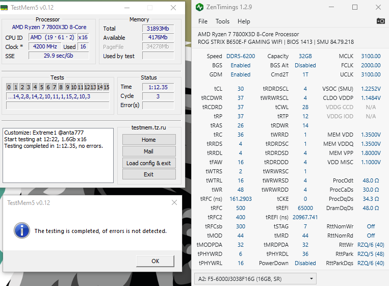This screenshot has height=286, width=389.
Task: Click the FCLK 2000.00 value
Action: (x=371, y=65)
